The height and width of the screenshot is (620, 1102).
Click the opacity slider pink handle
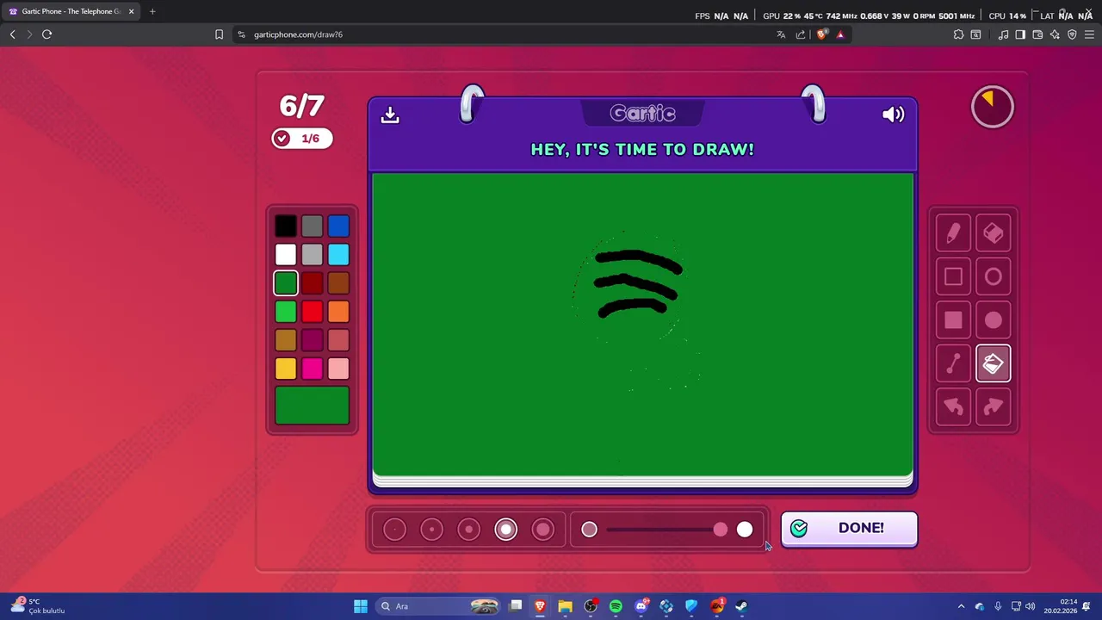coord(721,530)
